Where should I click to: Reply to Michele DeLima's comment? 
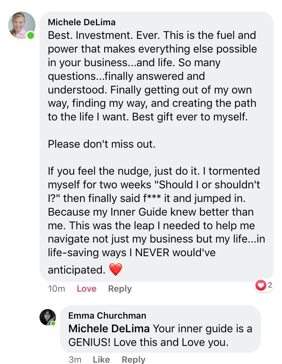120,289
